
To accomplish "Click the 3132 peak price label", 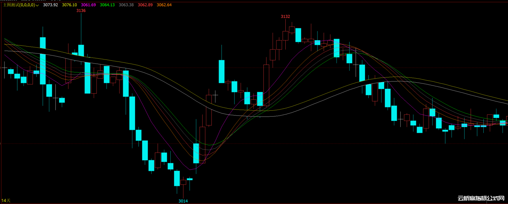I will click(x=285, y=16).
